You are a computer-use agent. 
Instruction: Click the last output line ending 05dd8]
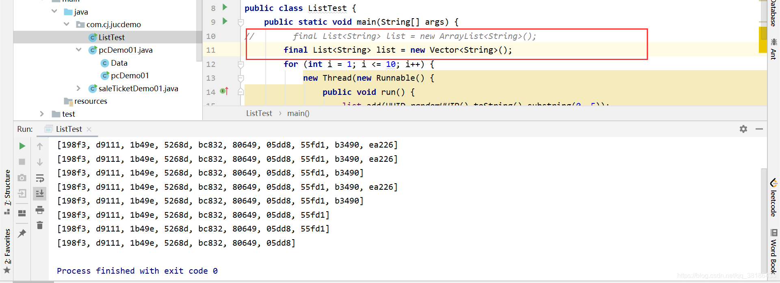tap(176, 243)
